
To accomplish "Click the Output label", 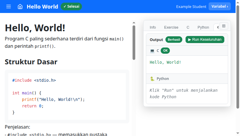I will click(x=156, y=40).
